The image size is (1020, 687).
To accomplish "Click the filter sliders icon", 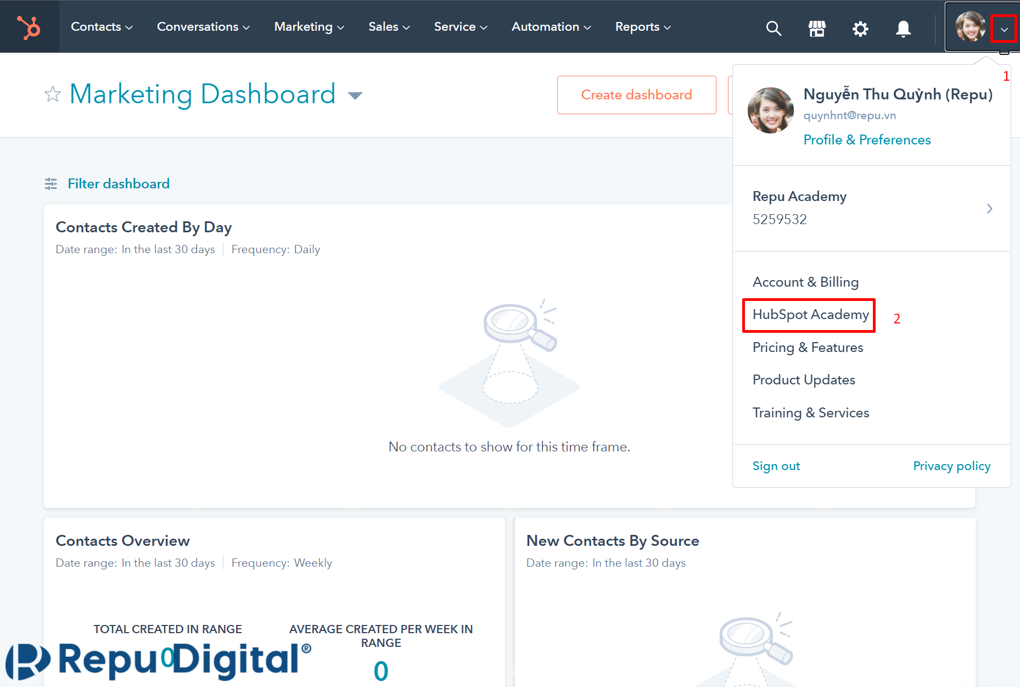I will click(51, 184).
